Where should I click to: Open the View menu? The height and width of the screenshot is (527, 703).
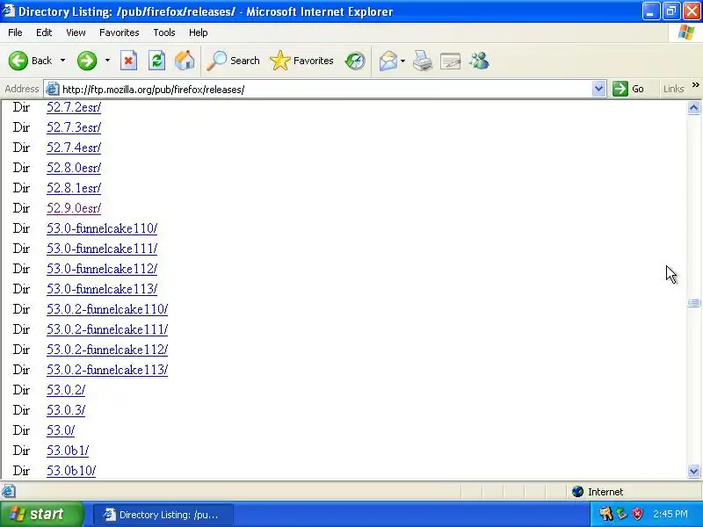click(76, 32)
